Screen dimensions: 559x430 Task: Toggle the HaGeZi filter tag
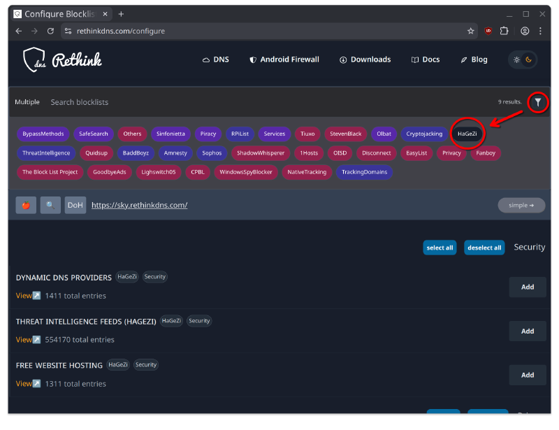(x=467, y=134)
